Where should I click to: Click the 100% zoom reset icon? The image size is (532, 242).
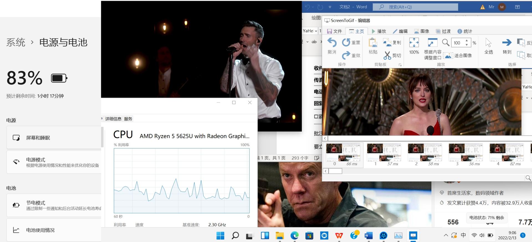[414, 43]
